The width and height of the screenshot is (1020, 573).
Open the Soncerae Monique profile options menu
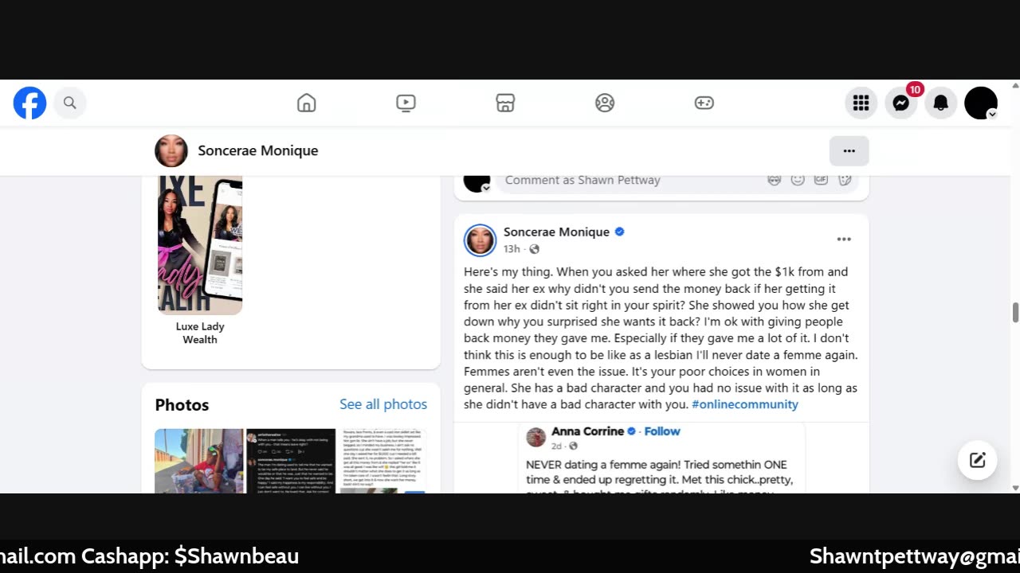[849, 150]
